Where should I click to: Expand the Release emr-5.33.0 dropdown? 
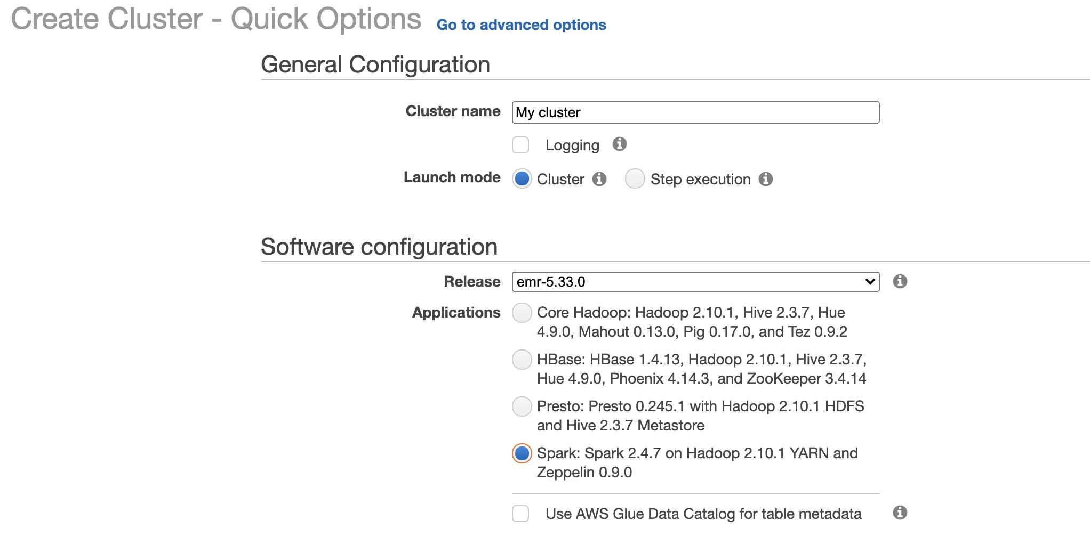click(x=695, y=282)
